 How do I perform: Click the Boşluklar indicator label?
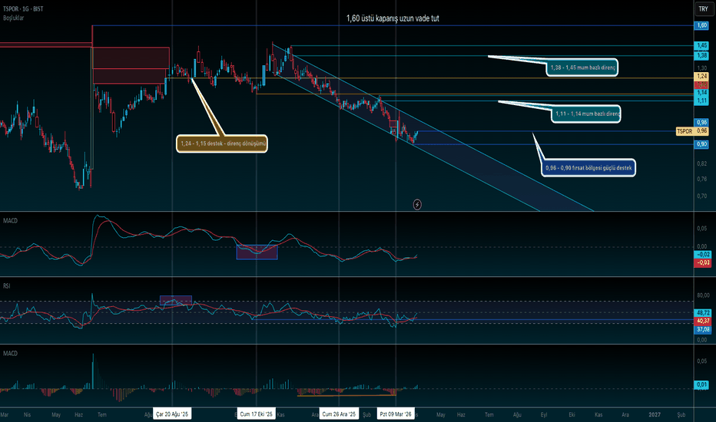pyautogui.click(x=17, y=16)
